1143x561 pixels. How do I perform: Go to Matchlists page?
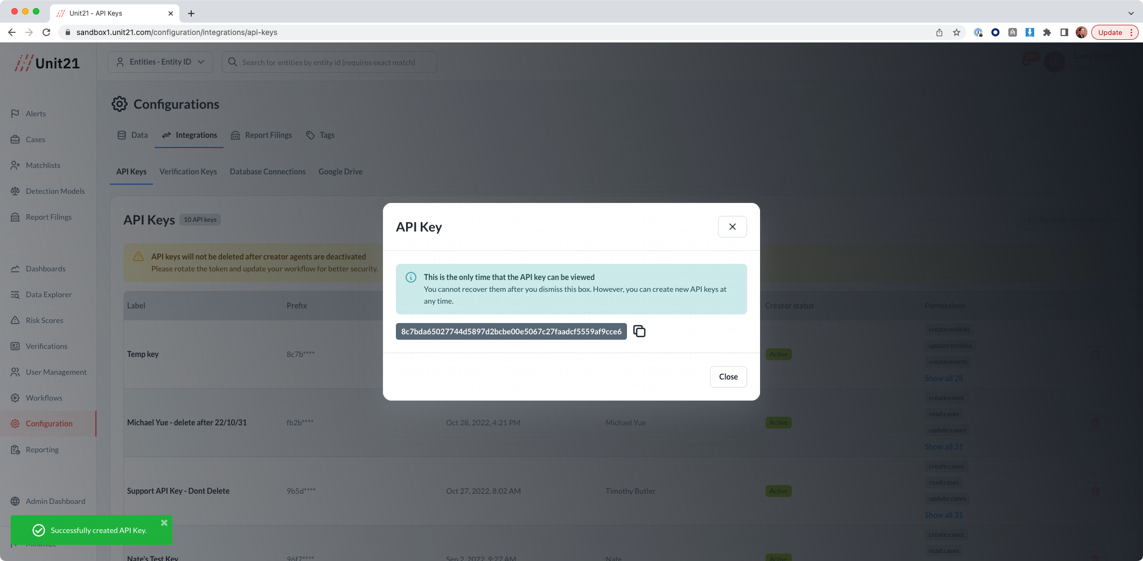tap(43, 165)
